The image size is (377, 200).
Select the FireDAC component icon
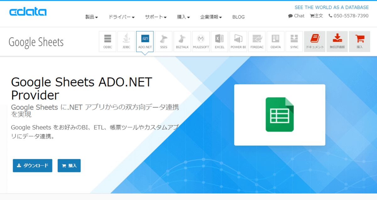coord(257,42)
